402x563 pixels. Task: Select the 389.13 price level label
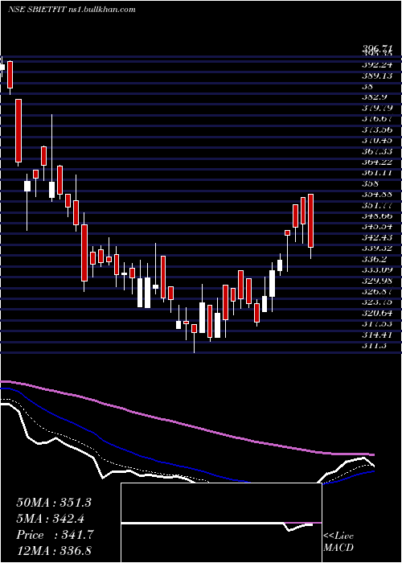pyautogui.click(x=376, y=76)
